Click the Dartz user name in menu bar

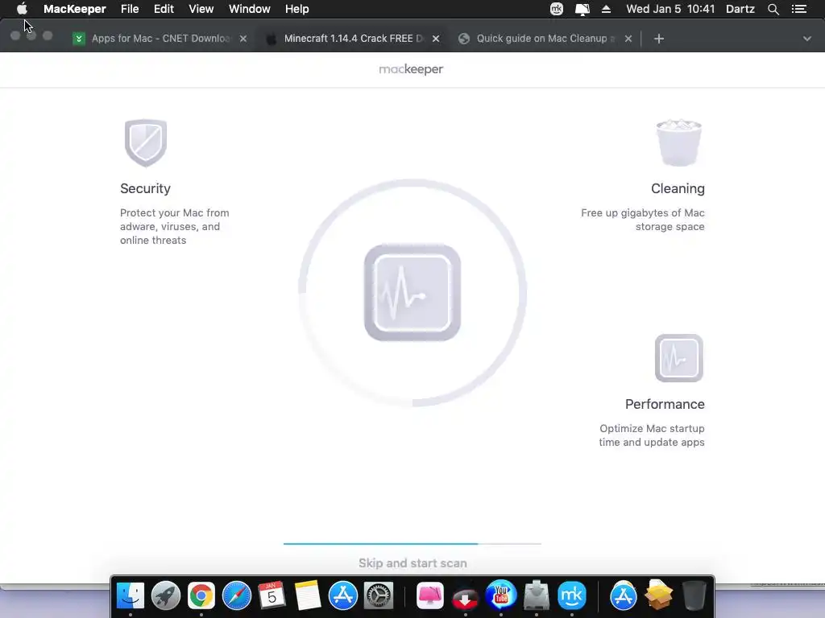740,9
